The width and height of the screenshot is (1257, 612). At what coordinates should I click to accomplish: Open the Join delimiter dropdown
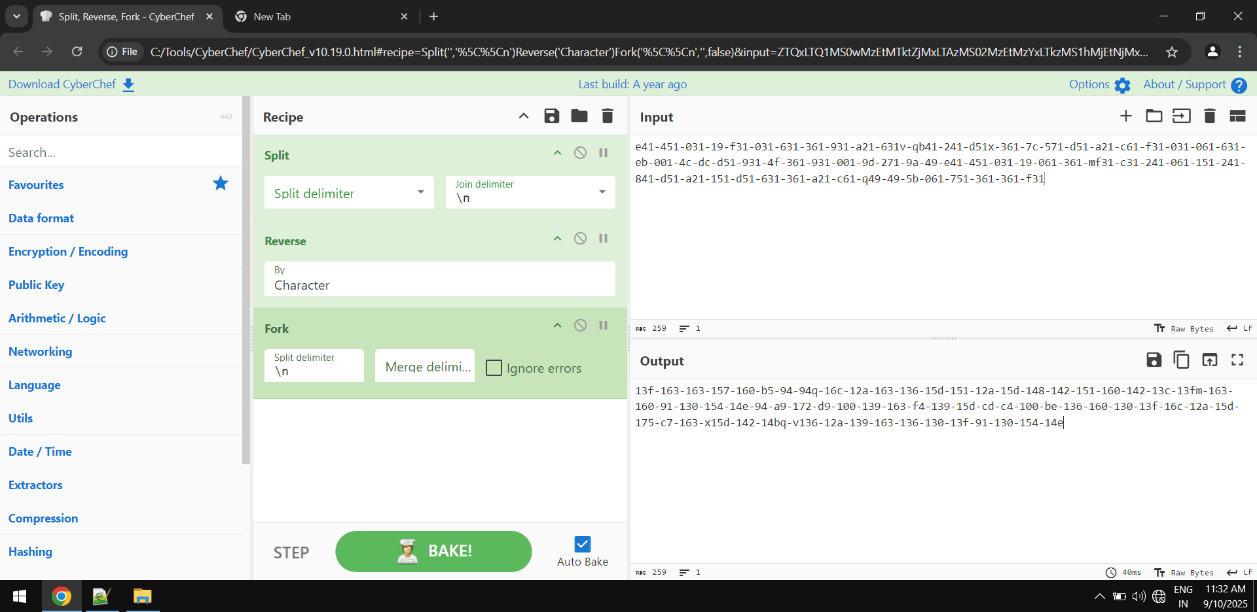[x=530, y=192]
